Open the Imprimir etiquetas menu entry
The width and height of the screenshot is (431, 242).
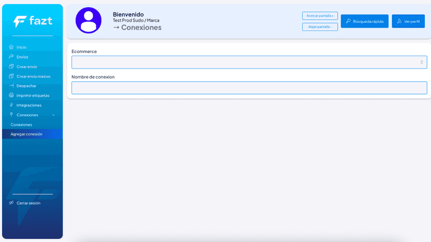pos(32,96)
